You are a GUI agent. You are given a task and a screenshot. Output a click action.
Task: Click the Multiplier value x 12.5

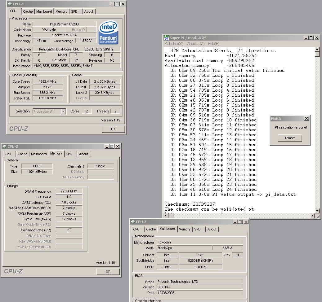click(47, 87)
